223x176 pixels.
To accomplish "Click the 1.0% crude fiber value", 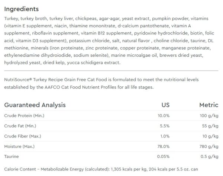I will (165, 136).
